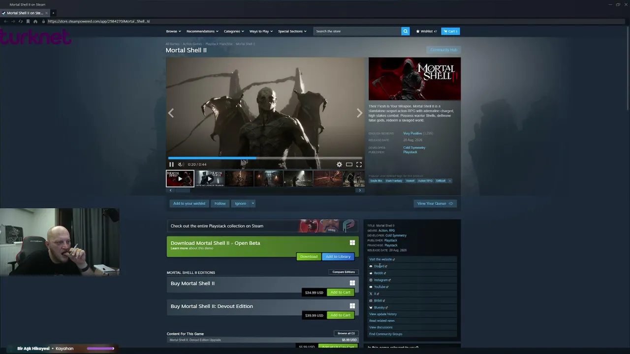Open the X social link

pyautogui.click(x=375, y=294)
